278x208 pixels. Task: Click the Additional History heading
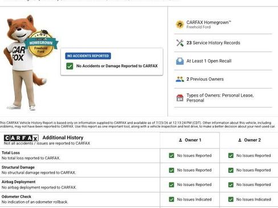click(x=63, y=138)
